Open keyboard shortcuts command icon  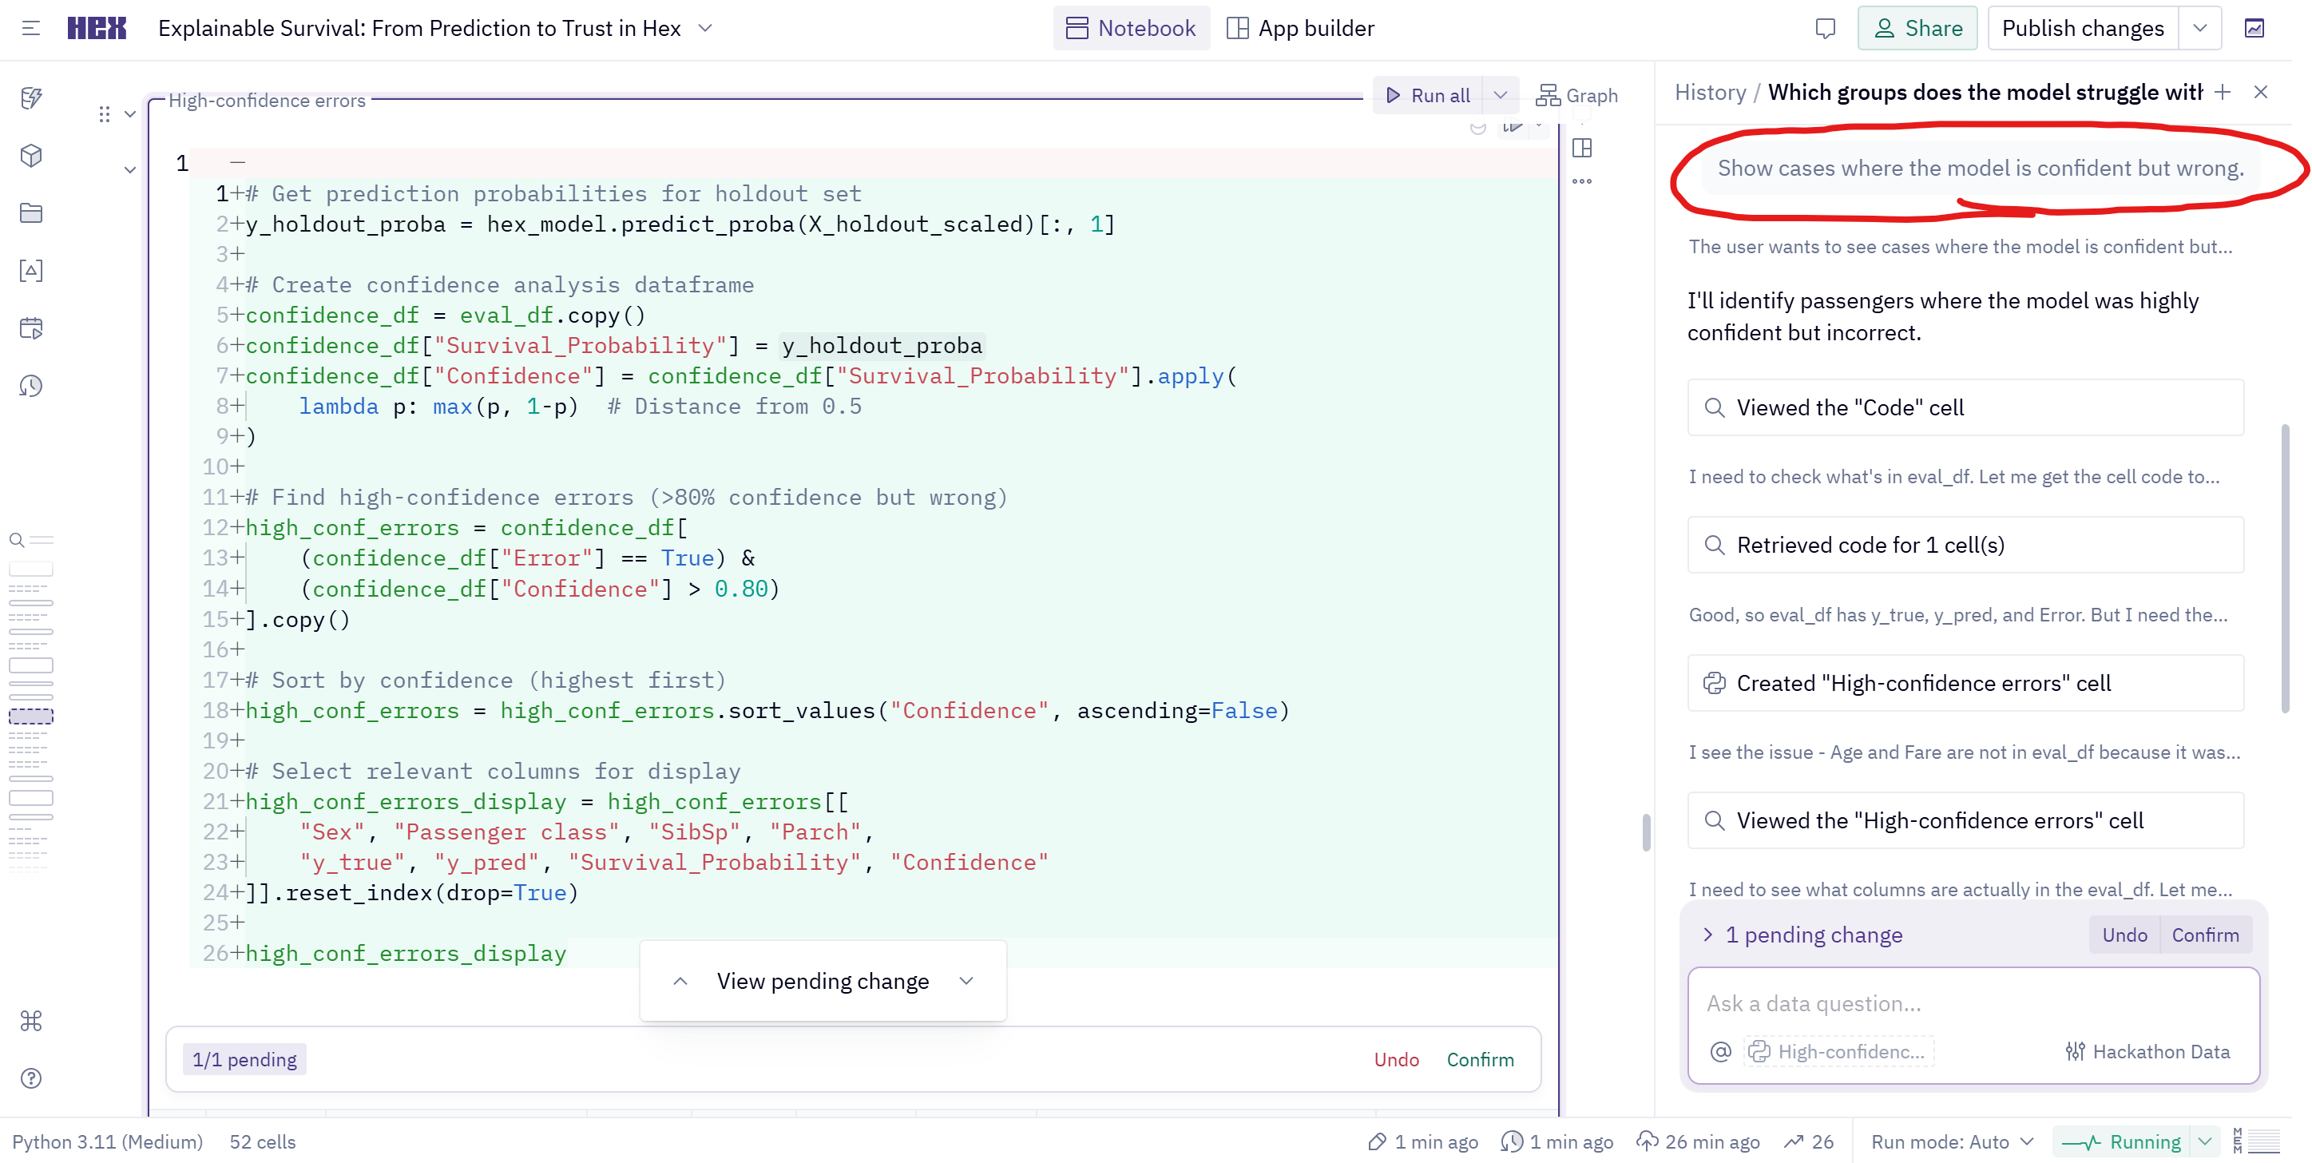(31, 1020)
